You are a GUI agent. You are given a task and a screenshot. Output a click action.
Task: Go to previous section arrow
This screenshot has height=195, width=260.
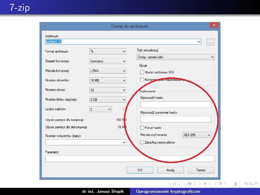pos(215,184)
